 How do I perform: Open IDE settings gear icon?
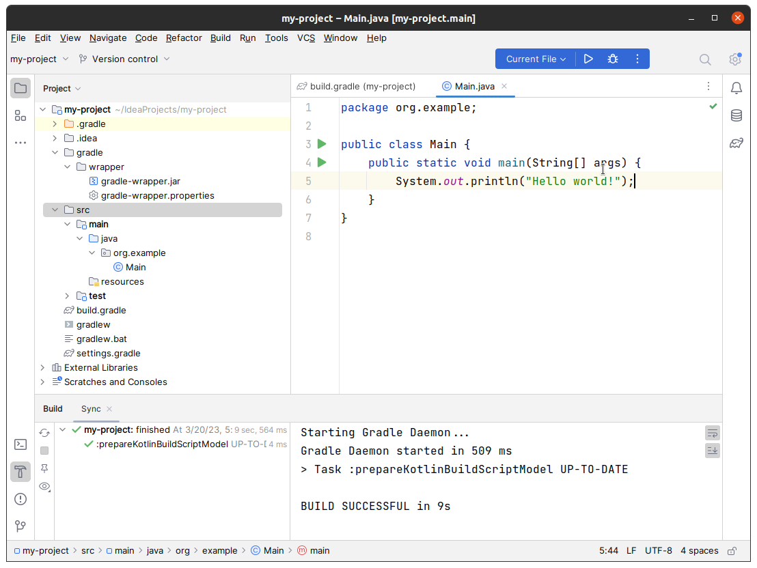734,59
